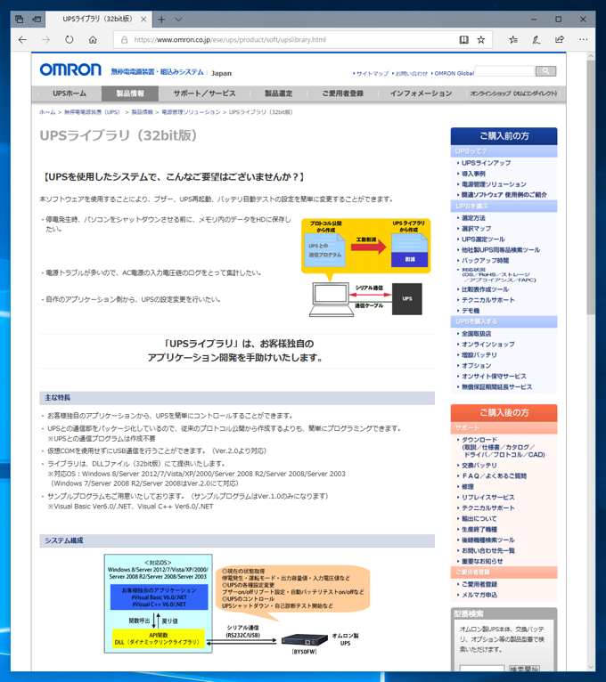Open the オンサイト保守サービス sidebar link
This screenshot has height=682, width=606.
click(494, 377)
